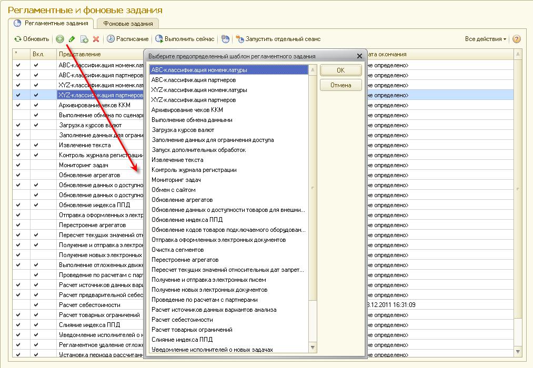533x368 pixels.
Task: Open help with the question mark icon
Action: point(516,39)
